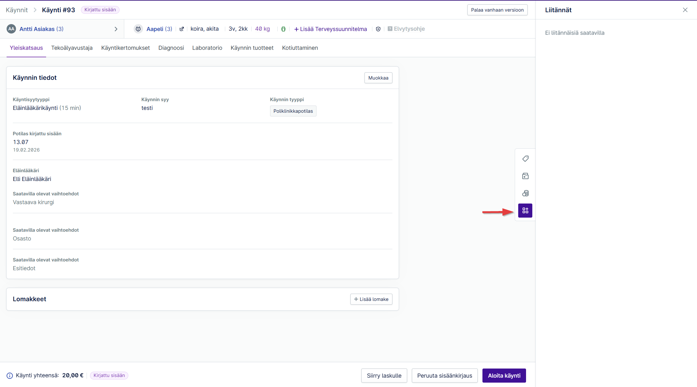This screenshot has width=697, height=387.
Task: Open Antti Asiakas client link
Action: [x=41, y=29]
